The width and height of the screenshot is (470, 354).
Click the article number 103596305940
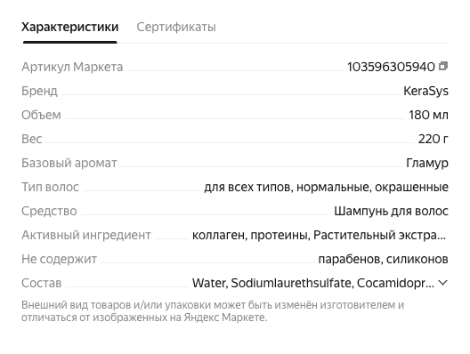click(391, 67)
